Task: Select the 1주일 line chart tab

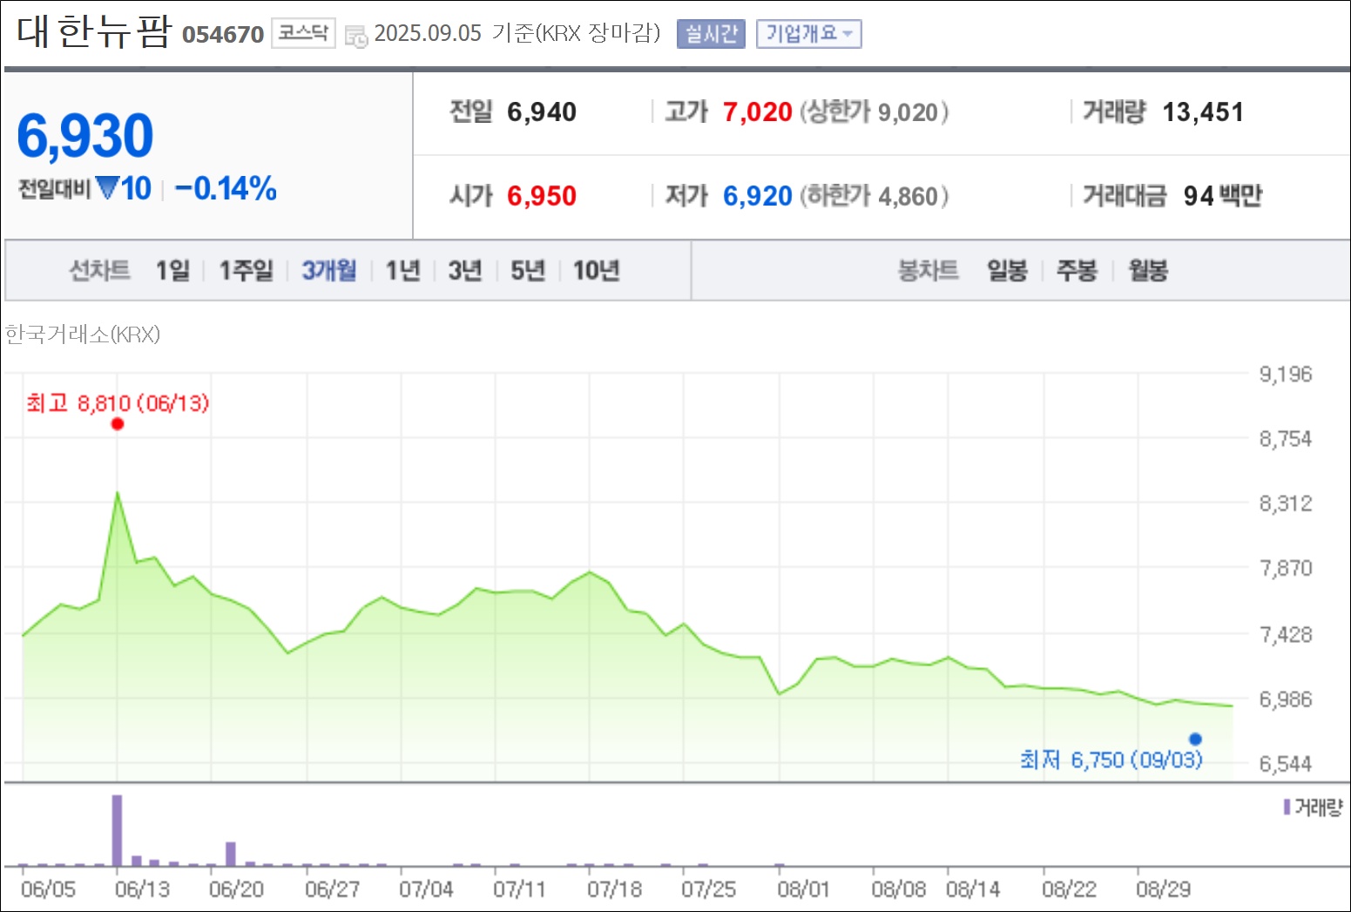Action: 246,271
